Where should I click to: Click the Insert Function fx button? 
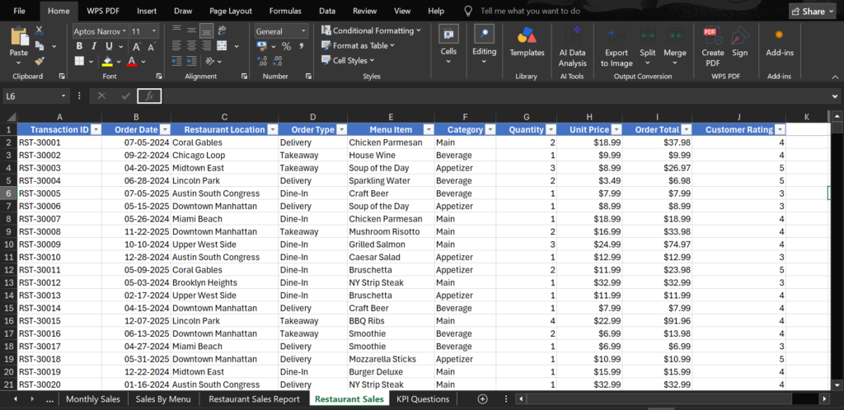[x=149, y=96]
